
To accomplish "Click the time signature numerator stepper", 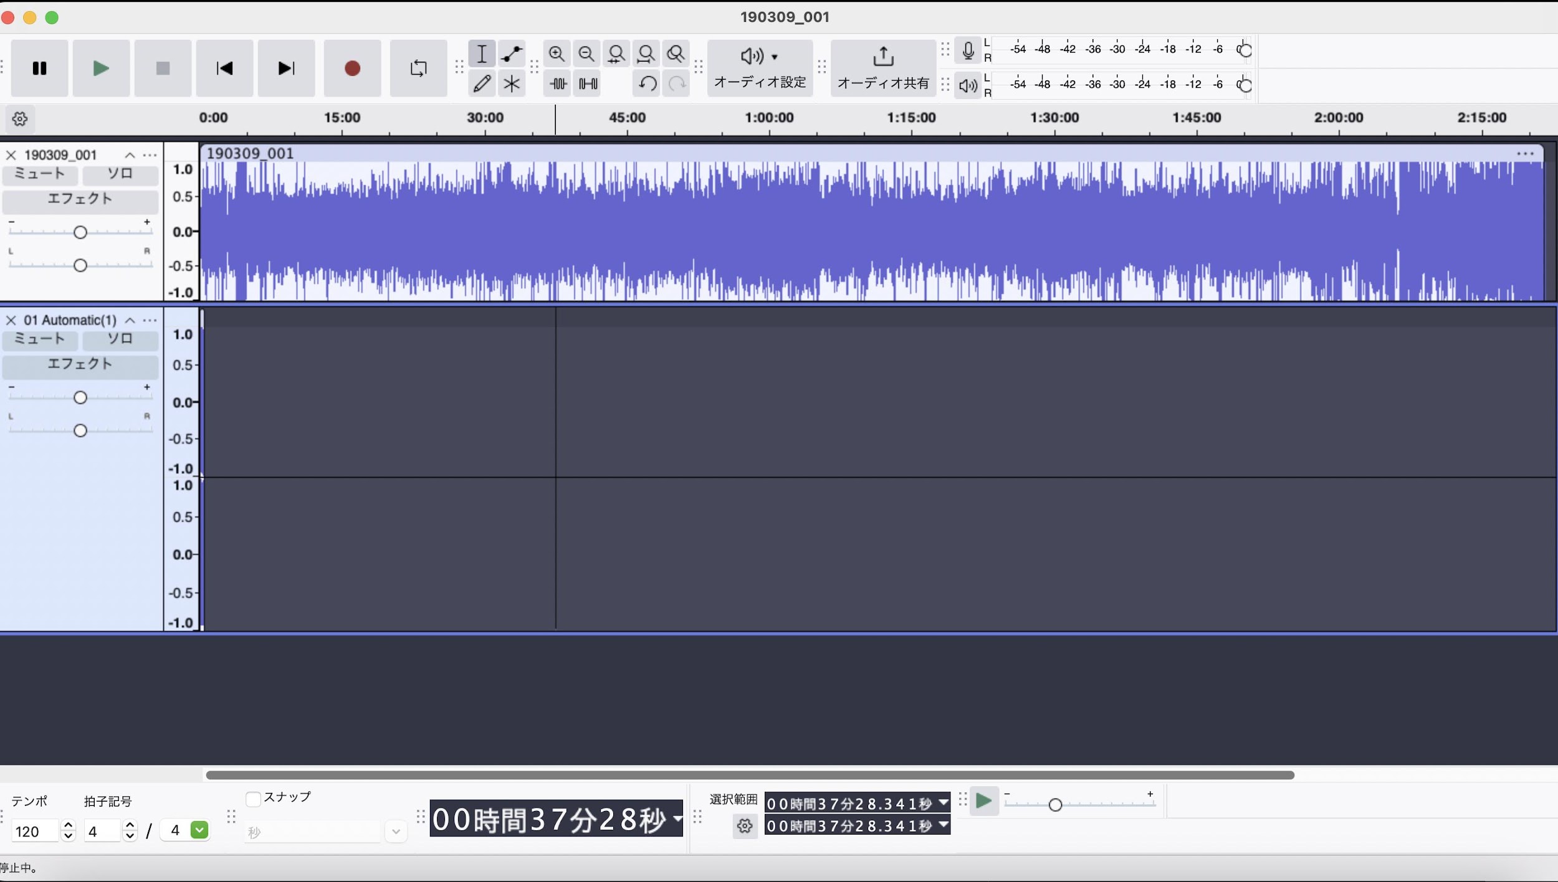I will (x=130, y=831).
